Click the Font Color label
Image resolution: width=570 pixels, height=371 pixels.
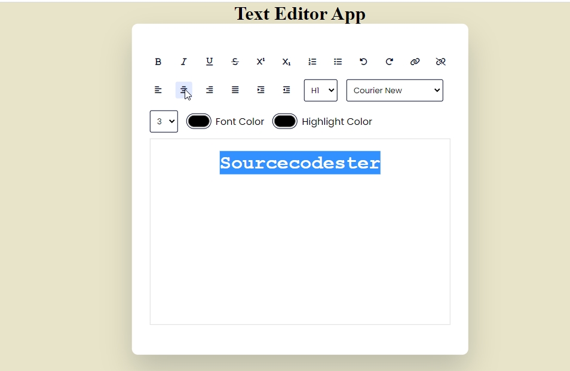pos(240,121)
